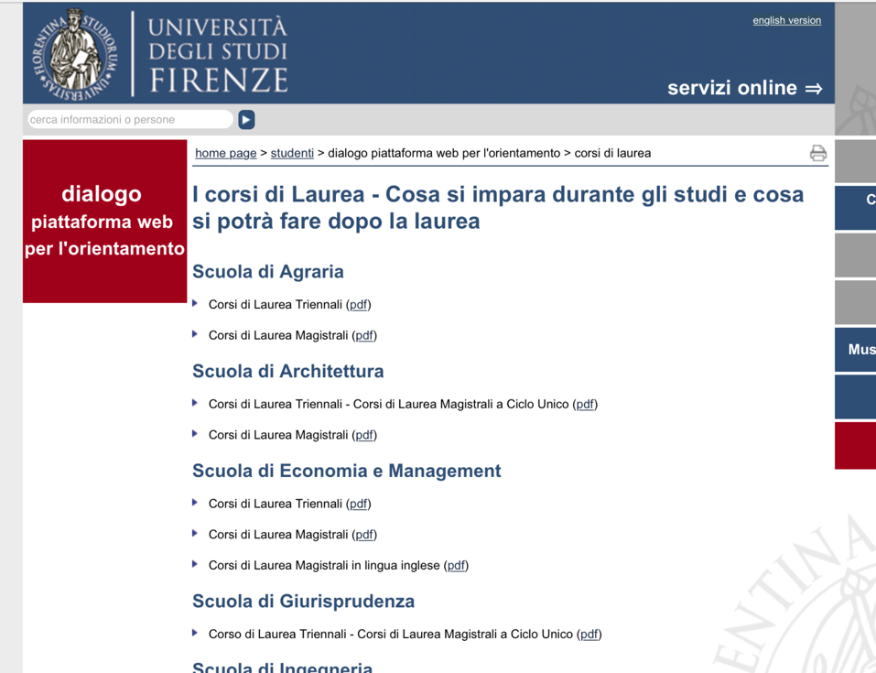Click the search information or people field
This screenshot has height=673, width=876.
[x=128, y=120]
